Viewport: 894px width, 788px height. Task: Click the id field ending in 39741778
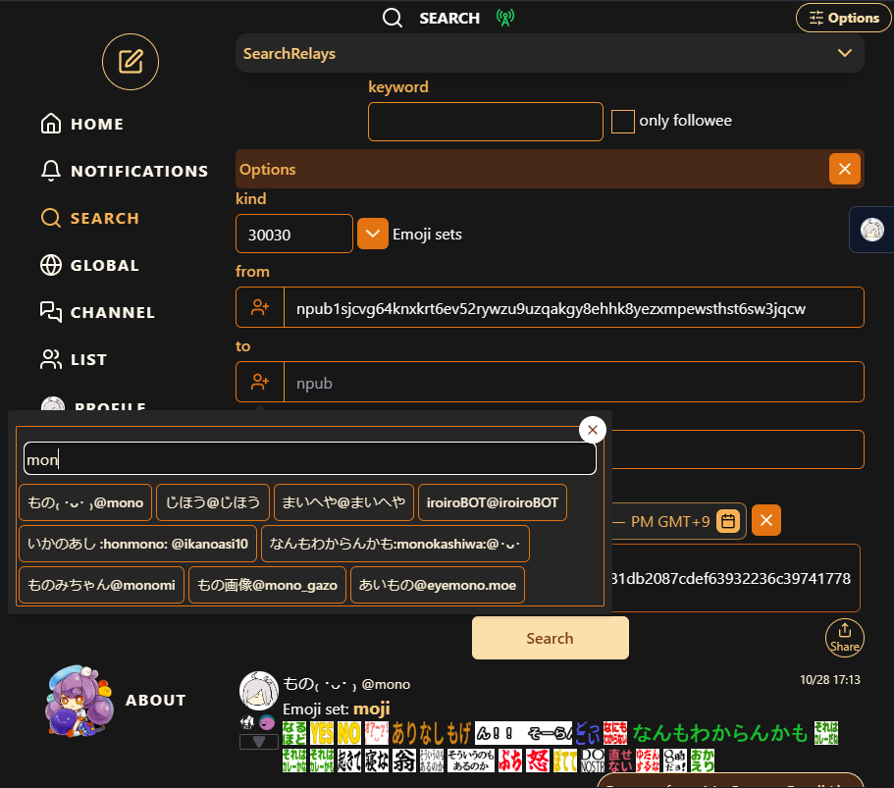click(x=735, y=578)
